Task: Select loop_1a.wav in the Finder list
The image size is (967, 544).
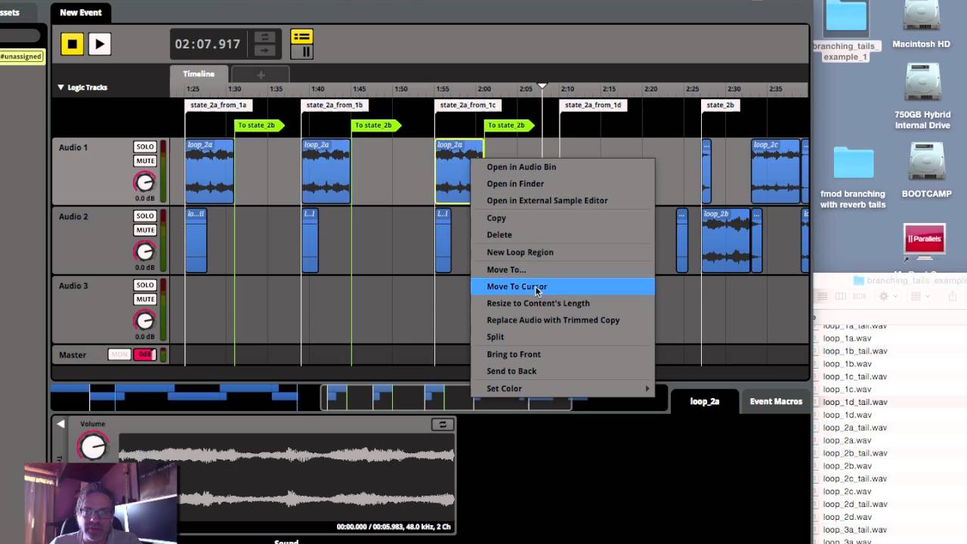Action: pyautogui.click(x=847, y=338)
